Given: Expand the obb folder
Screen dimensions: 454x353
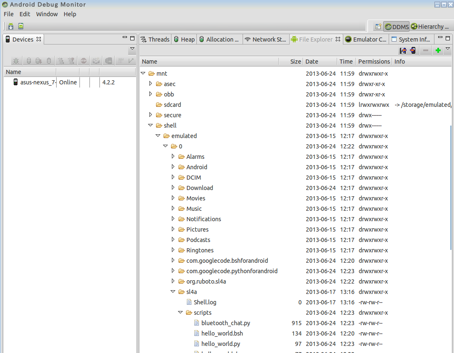Looking at the screenshot, I should click(151, 94).
